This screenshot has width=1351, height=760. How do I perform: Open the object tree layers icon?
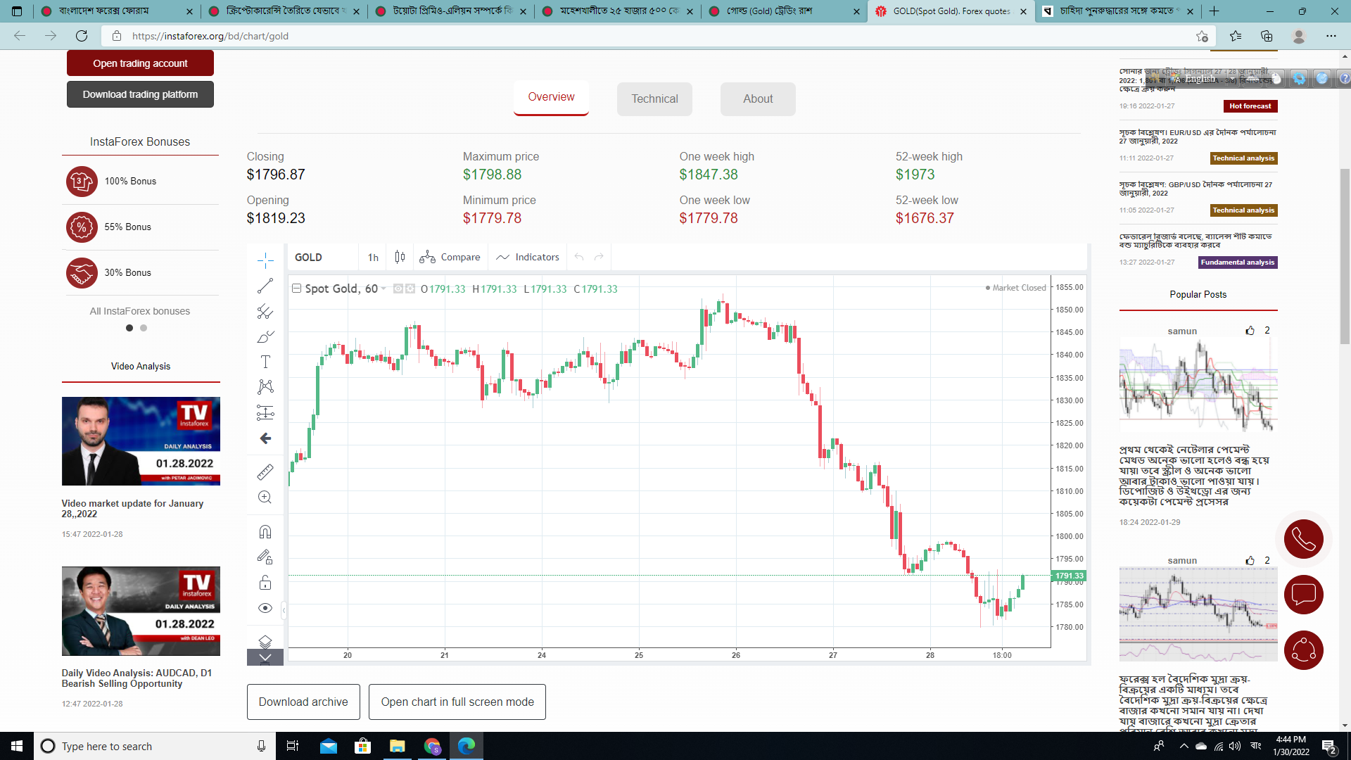[265, 641]
